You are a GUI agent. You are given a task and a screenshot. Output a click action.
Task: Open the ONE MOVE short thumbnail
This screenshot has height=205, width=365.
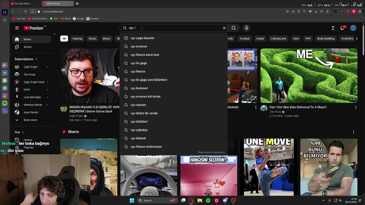coord(269,167)
